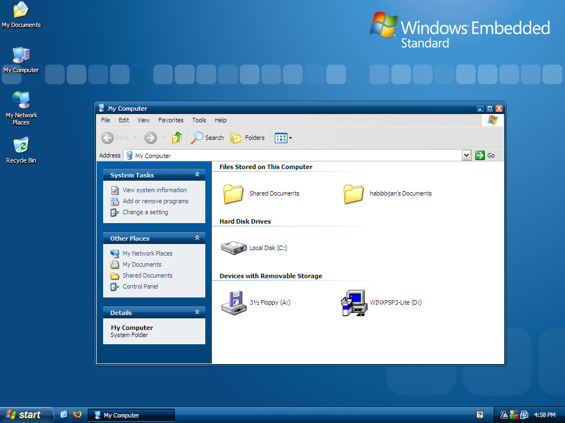
Task: Click the Hard Disk Drives group header
Action: click(x=245, y=221)
